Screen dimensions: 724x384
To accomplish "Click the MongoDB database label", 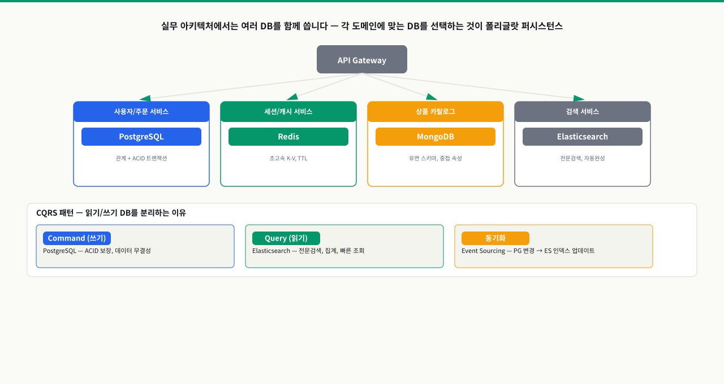I will [436, 137].
